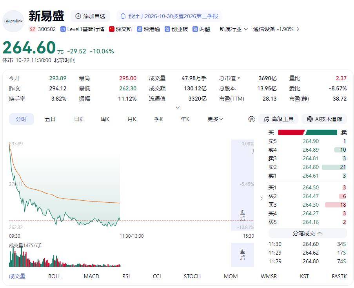This screenshot has width=354, height=288.
Task: Expand more quote data chevron
Action: (178, 107)
